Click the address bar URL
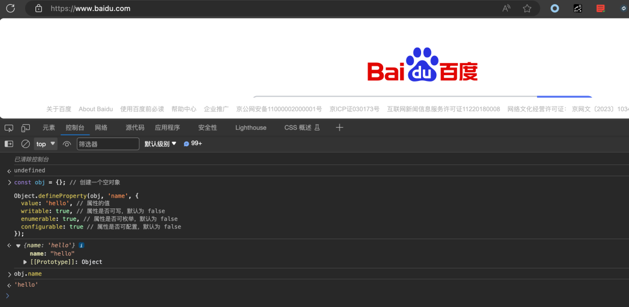Viewport: 629px width, 307px height. [90, 8]
